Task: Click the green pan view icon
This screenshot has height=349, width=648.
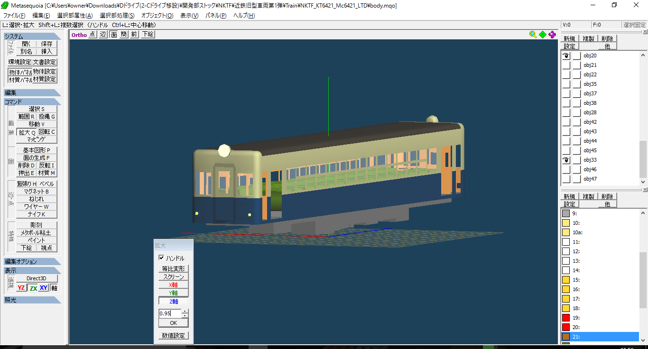Action: [543, 35]
